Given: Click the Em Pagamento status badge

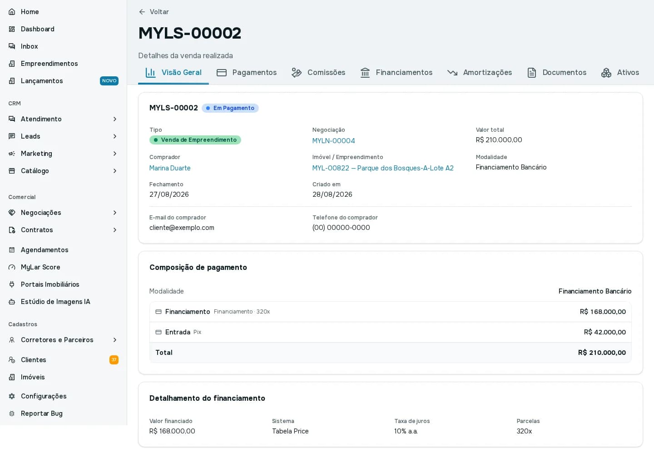Looking at the screenshot, I should (x=230, y=108).
